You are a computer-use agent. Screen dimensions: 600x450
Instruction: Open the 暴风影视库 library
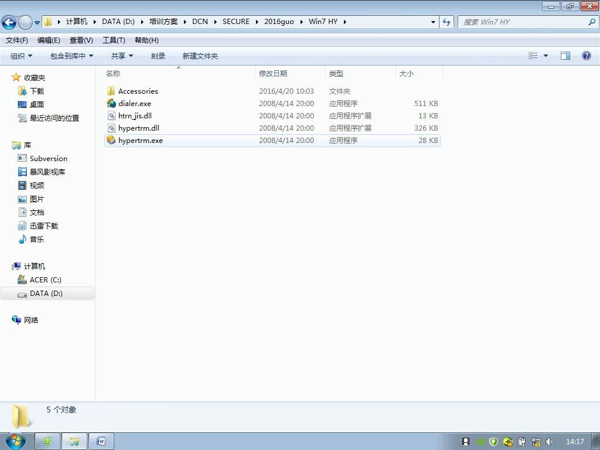click(x=47, y=172)
